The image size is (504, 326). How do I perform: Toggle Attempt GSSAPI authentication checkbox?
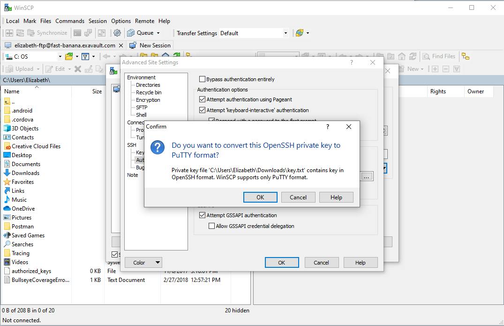point(202,215)
